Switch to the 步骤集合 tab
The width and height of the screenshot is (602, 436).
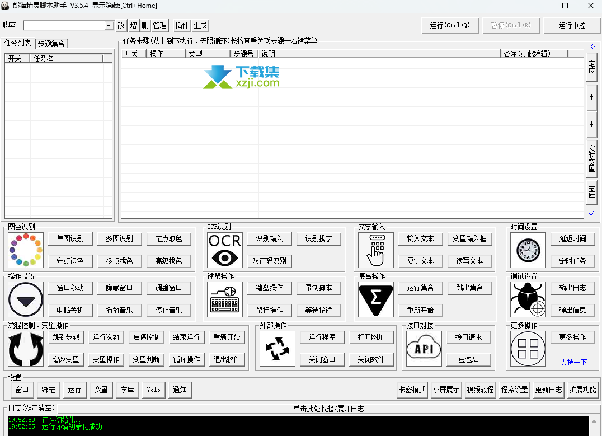tap(51, 44)
